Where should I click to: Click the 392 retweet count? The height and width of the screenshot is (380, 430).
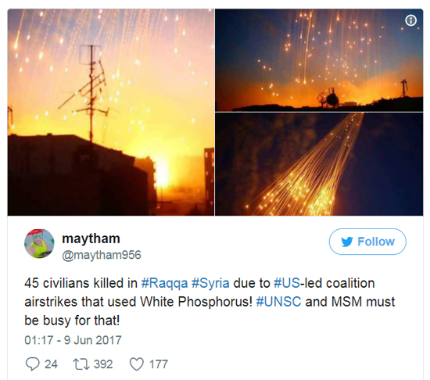pyautogui.click(x=103, y=364)
